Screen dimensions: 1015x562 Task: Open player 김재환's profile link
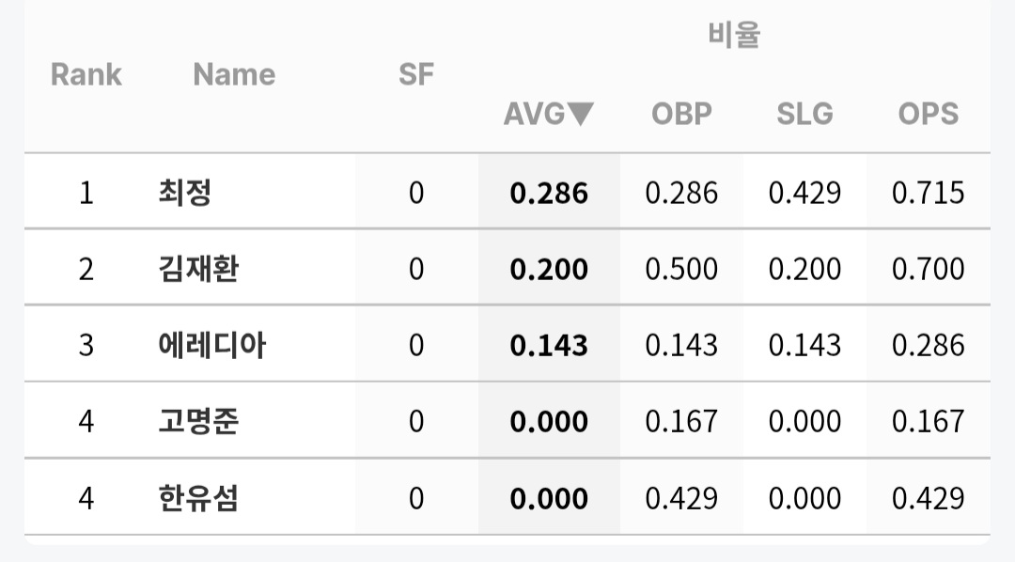click(x=198, y=270)
